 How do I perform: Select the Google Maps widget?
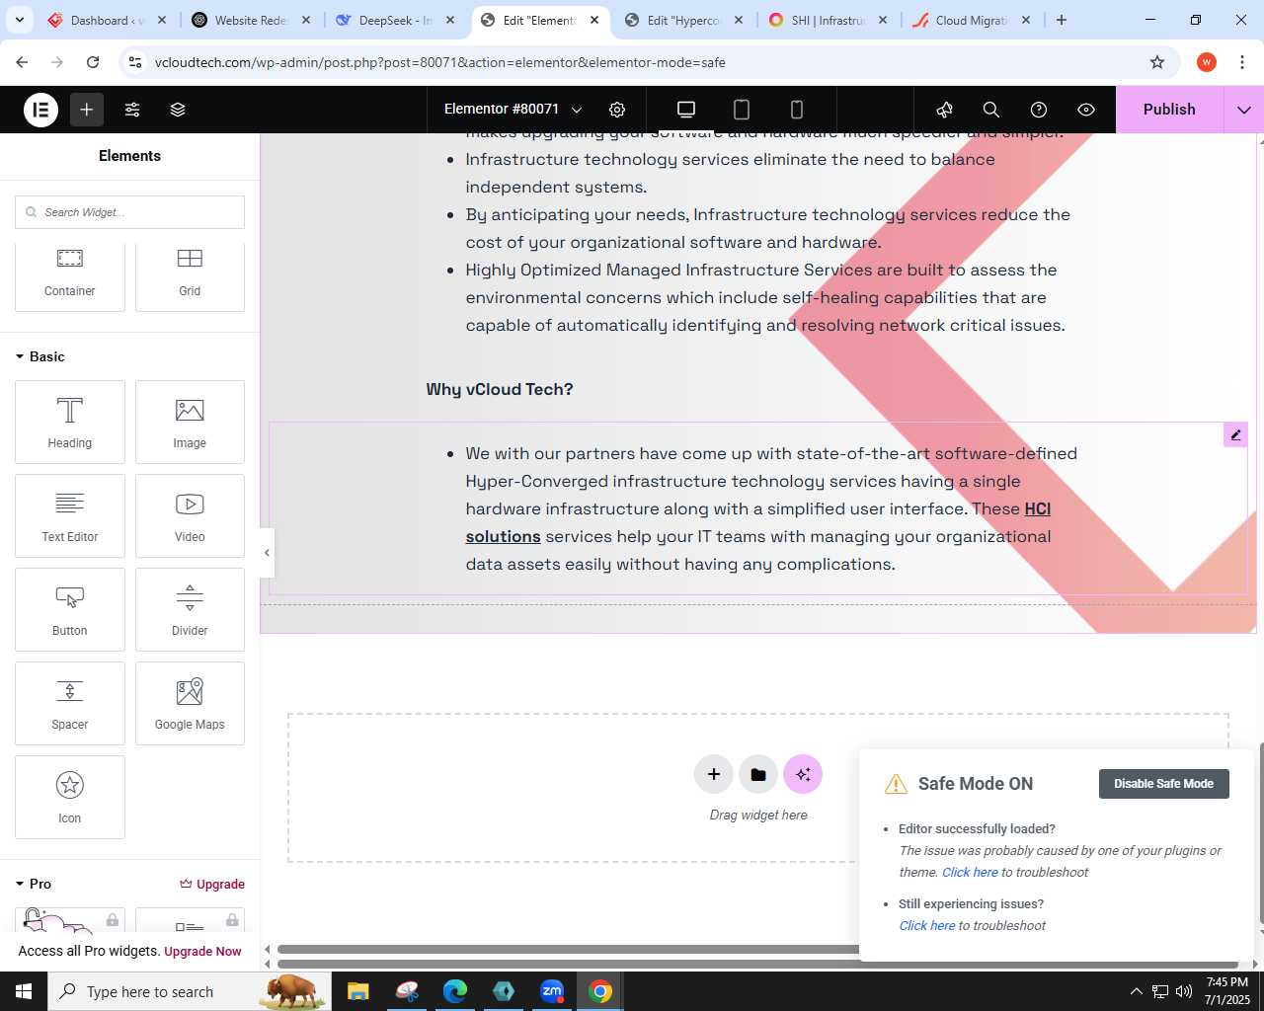[x=190, y=703]
